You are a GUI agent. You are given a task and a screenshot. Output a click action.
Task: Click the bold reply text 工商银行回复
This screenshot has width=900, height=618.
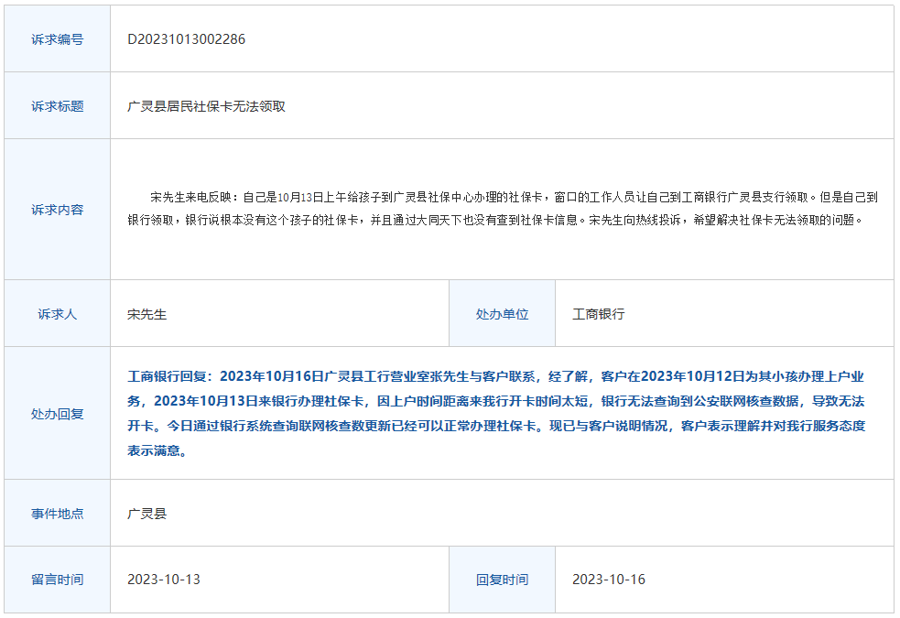click(x=496, y=414)
